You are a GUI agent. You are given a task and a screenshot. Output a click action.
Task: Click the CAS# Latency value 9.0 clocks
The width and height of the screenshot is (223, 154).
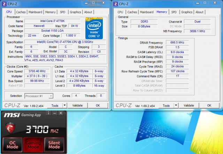coord(177,52)
